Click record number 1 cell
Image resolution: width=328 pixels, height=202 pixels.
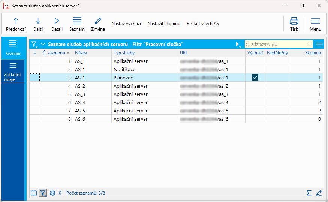[x=56, y=61]
